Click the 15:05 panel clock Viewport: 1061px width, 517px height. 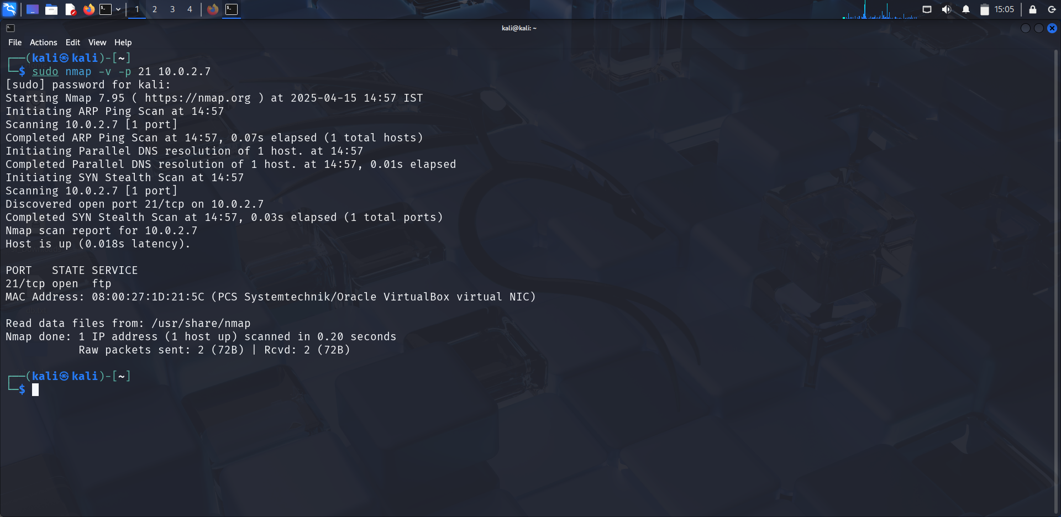pyautogui.click(x=1004, y=9)
